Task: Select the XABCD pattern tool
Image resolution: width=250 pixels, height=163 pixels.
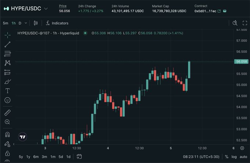Action: pyautogui.click(x=7, y=63)
